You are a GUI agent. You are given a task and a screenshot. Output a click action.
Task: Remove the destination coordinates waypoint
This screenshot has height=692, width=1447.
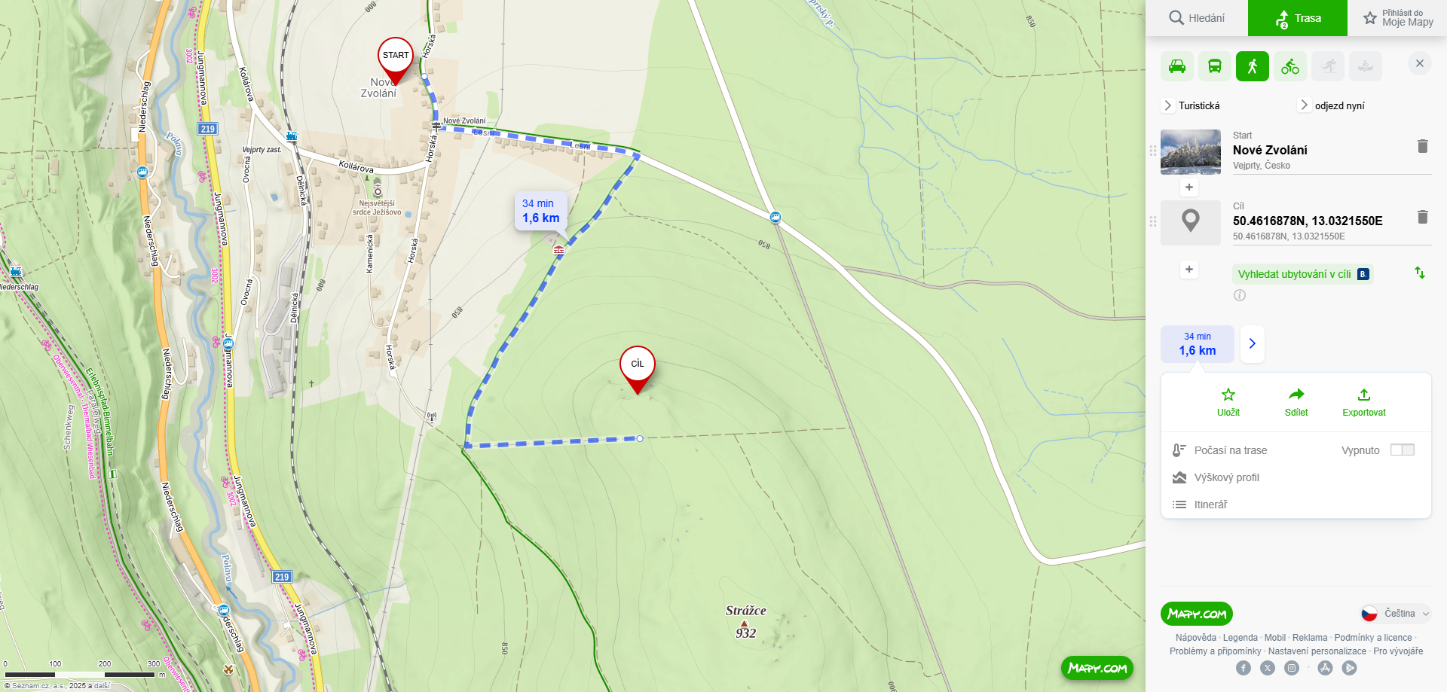pos(1422,217)
